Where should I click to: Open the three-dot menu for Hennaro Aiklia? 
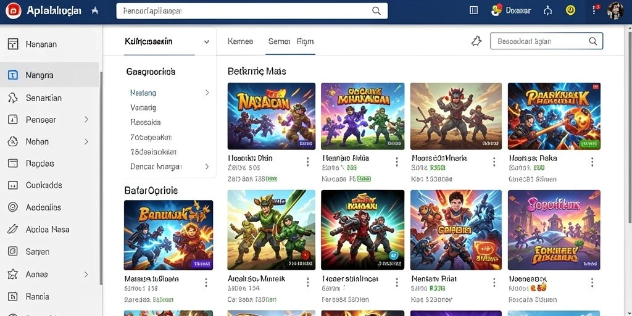(x=397, y=162)
